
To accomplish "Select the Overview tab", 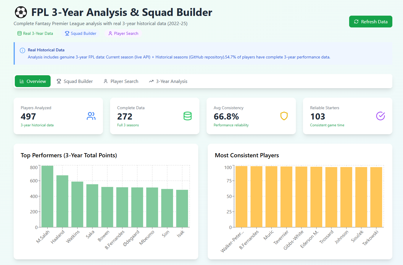I will (33, 81).
